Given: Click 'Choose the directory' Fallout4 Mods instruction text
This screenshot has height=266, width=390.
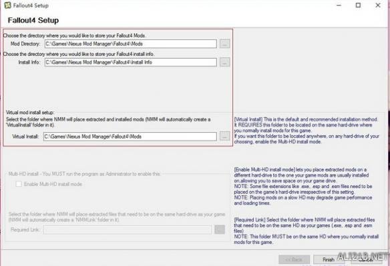Looking at the screenshot, I should [75, 35].
